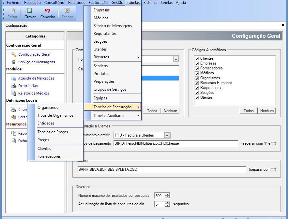Toggle the Requisitantes automatic code checkbox

[x=197, y=88]
